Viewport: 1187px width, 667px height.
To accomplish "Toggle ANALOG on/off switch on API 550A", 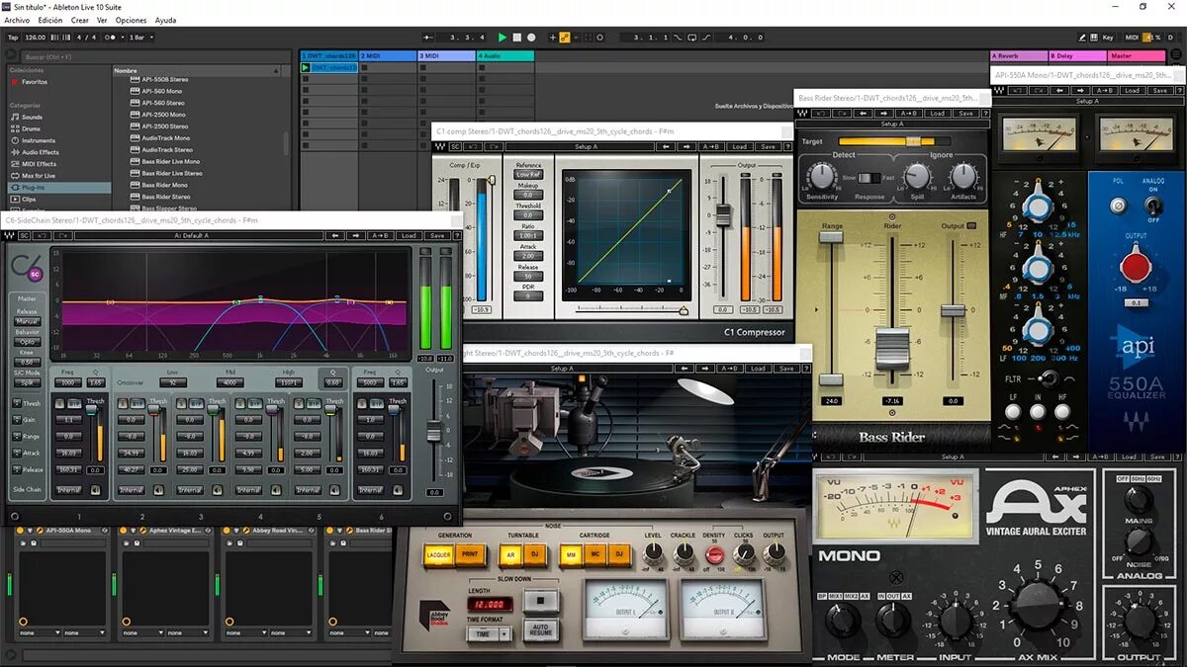I will (x=1152, y=206).
